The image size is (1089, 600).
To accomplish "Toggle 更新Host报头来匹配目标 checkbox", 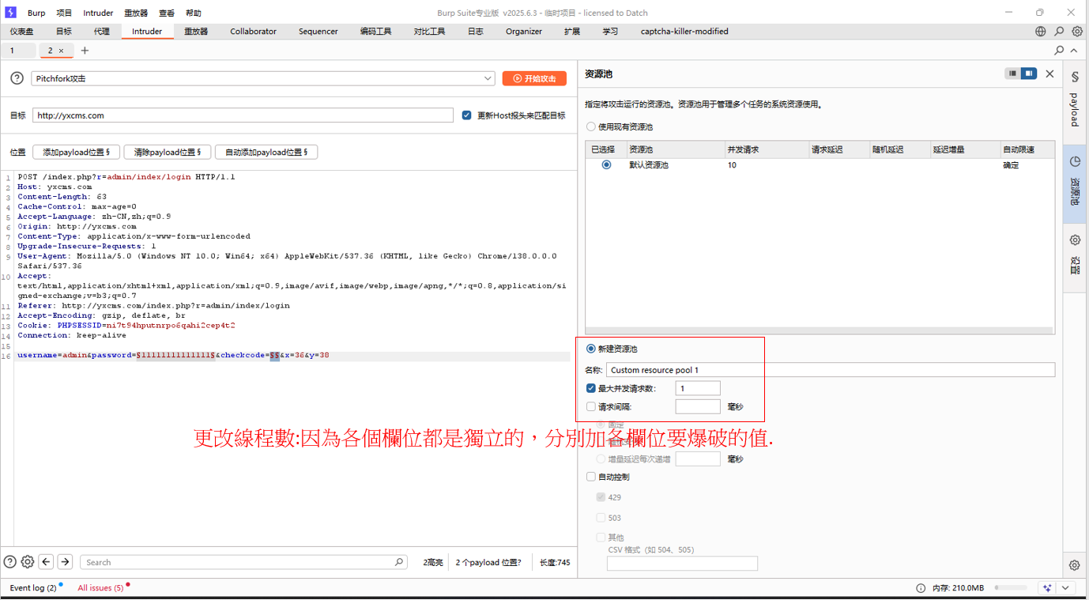I will (x=467, y=115).
